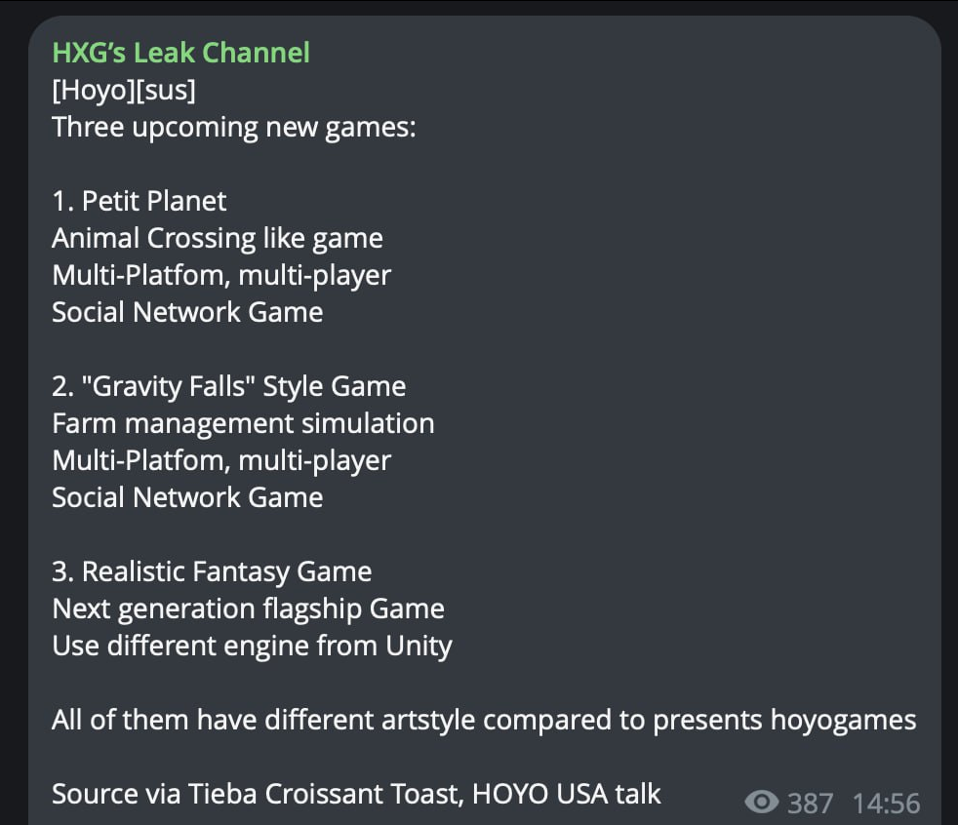
Task: Select the '2. "Gravity Falls" Style Game' line
Action: [x=228, y=386]
